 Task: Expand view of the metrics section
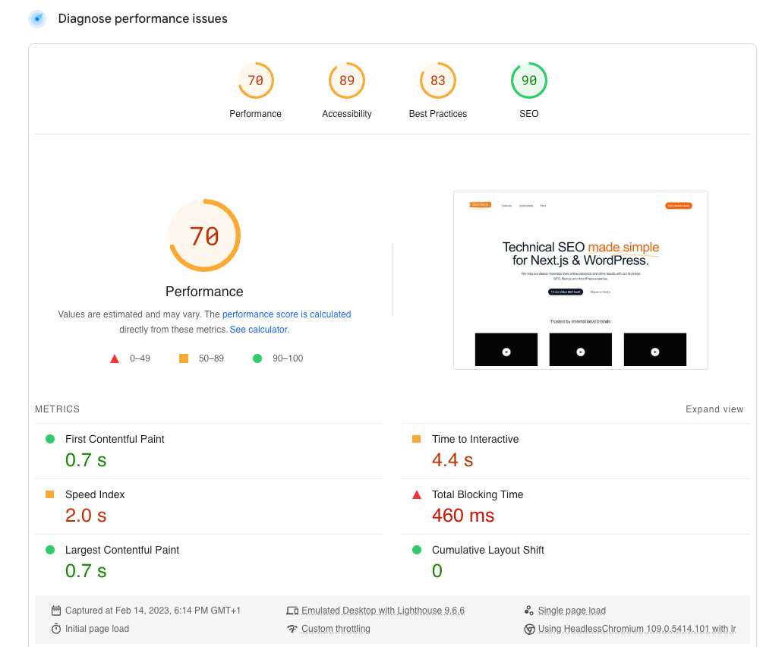714,409
